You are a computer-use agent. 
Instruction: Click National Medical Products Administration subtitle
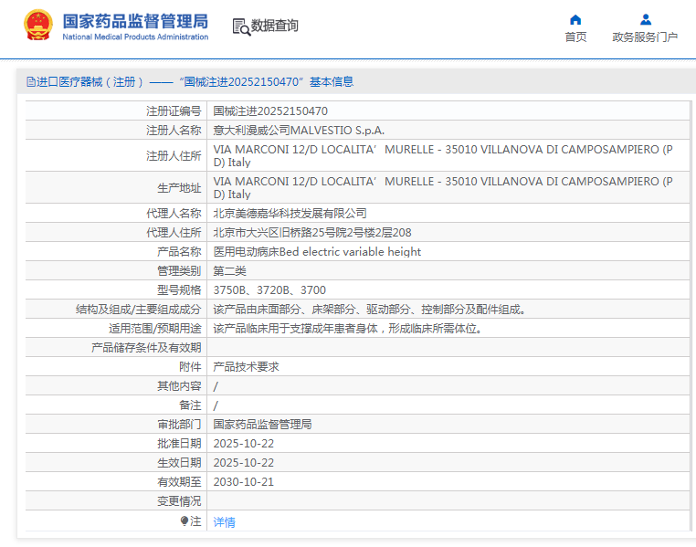(135, 37)
